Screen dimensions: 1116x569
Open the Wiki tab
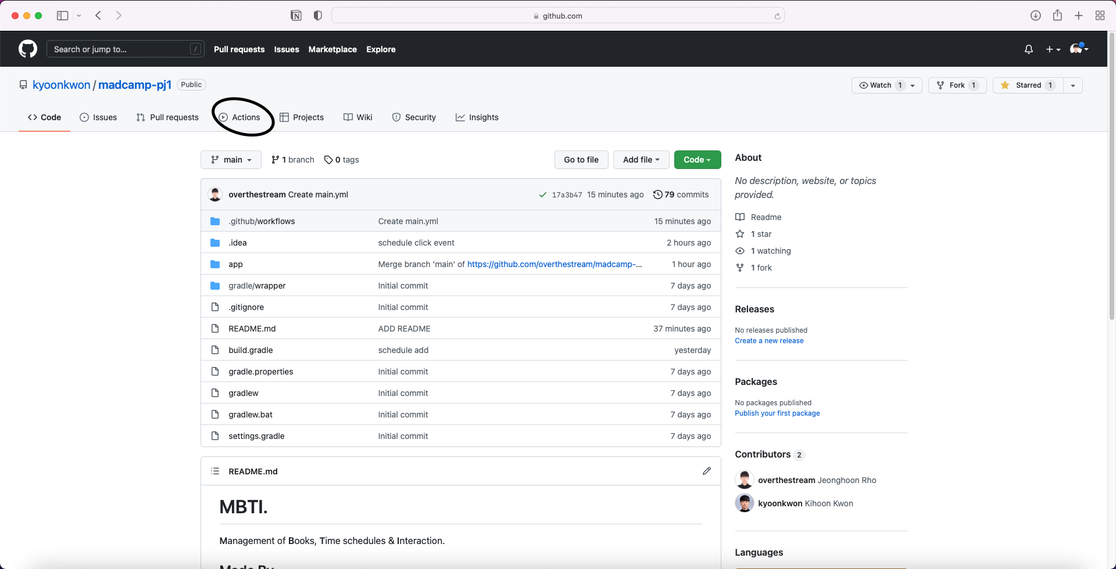pos(358,117)
